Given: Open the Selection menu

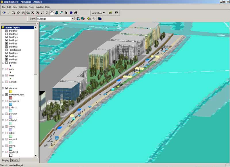Looking at the screenshot, I should pyautogui.click(x=23, y=7).
